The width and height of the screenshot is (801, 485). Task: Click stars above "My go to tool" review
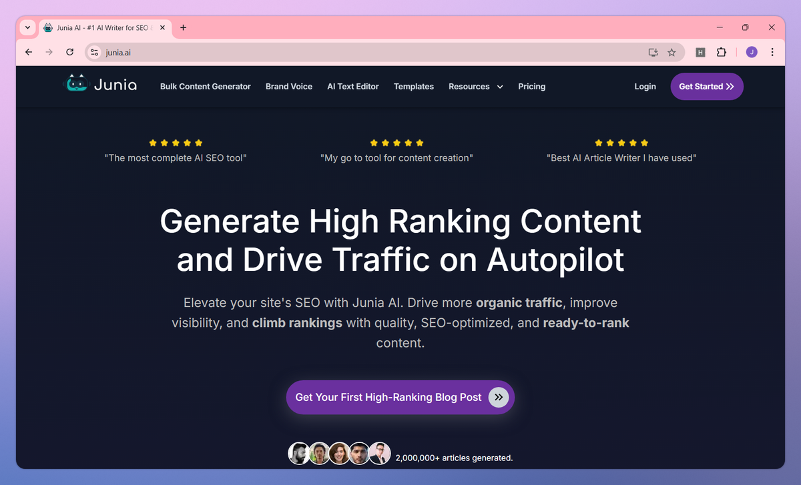point(396,143)
